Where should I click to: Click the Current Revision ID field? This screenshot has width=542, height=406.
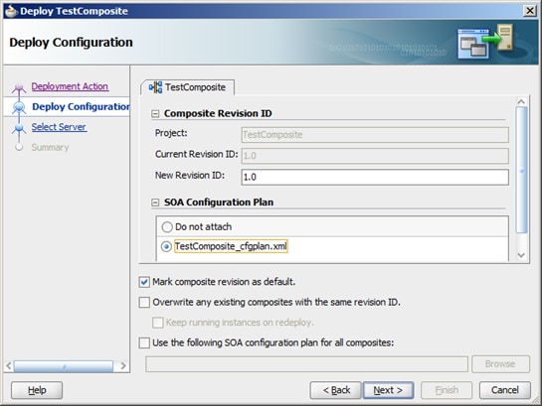coord(375,156)
